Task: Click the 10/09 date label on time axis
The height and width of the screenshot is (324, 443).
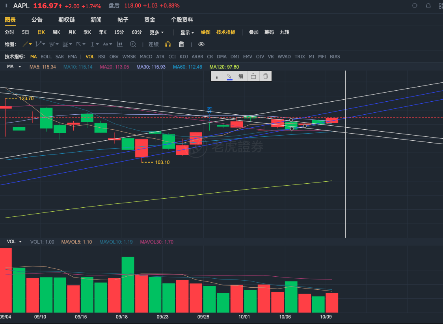Action: point(326,317)
